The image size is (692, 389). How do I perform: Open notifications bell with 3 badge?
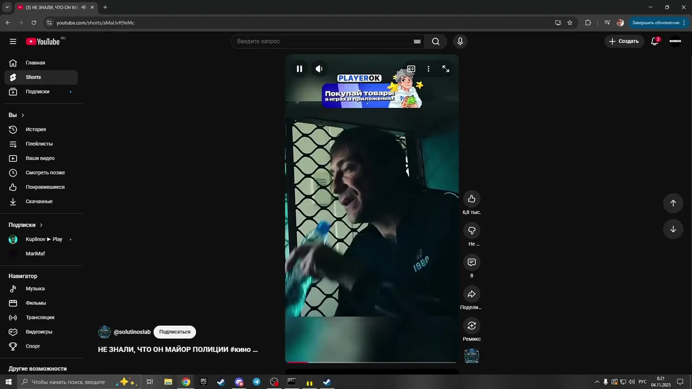pyautogui.click(x=655, y=41)
